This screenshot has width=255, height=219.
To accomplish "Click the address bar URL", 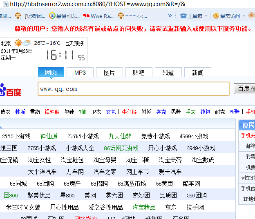I will coord(98,4).
